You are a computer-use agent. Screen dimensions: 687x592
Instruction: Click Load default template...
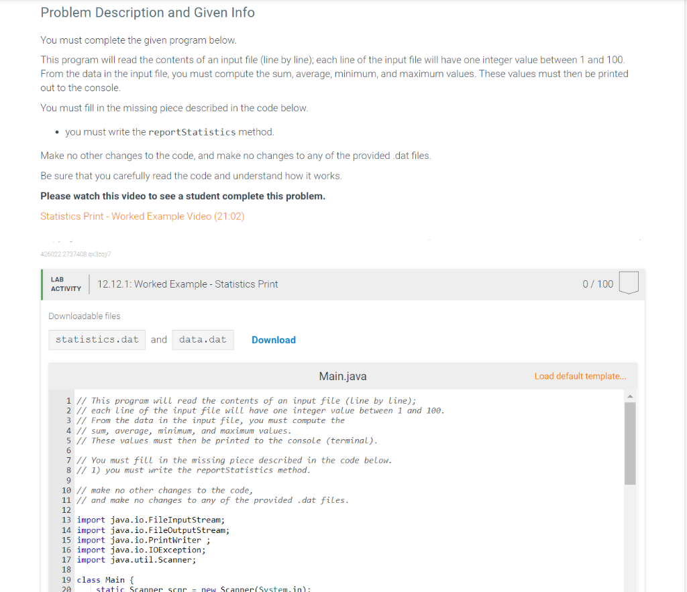[580, 376]
